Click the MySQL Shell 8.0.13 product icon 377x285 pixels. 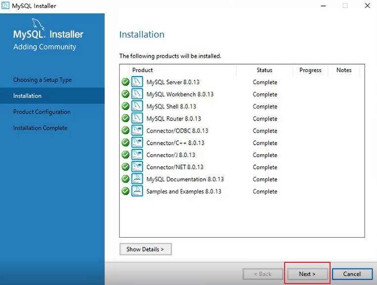coord(137,106)
